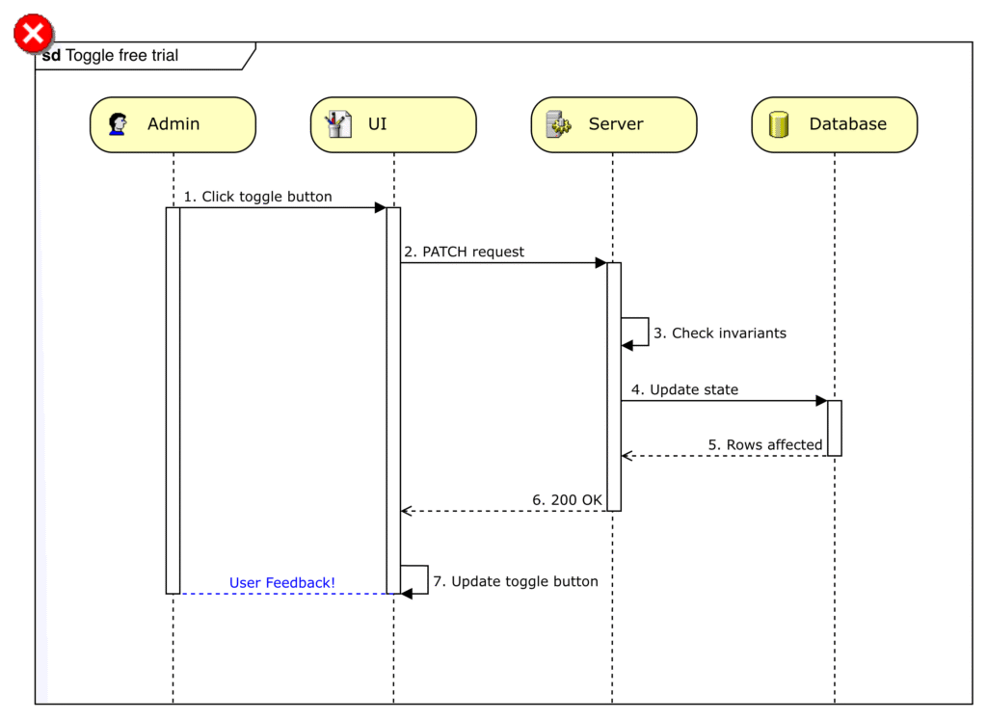Select the "4. Update state" message label
The width and height of the screenshot is (987, 720).
(684, 389)
